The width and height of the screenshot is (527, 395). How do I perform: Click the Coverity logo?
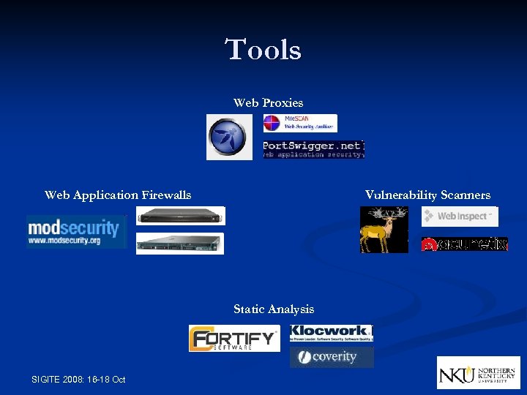pos(332,357)
